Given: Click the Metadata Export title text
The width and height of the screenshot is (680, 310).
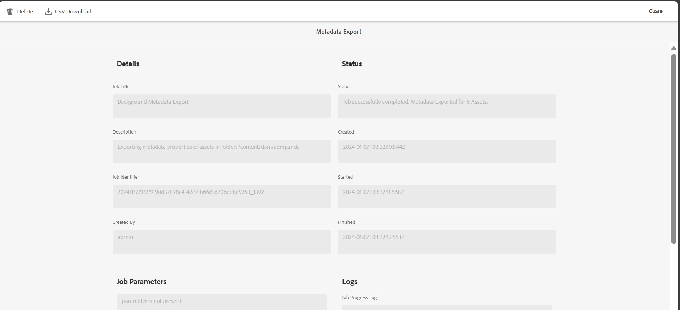Looking at the screenshot, I should coord(339,32).
